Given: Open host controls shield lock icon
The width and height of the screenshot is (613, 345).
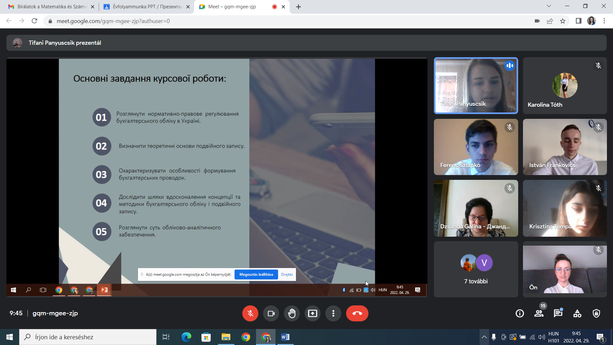Looking at the screenshot, I should (596, 313).
